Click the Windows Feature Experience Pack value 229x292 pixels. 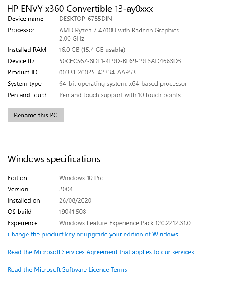coord(125,223)
